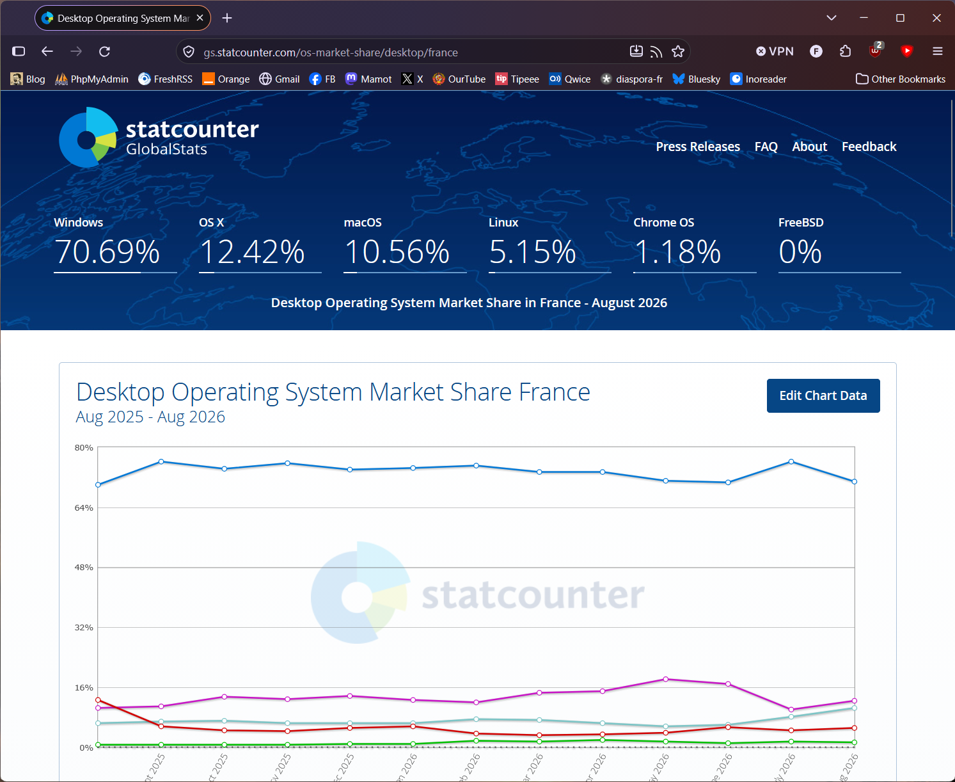Open the site security shield icon
The height and width of the screenshot is (782, 955).
click(189, 52)
